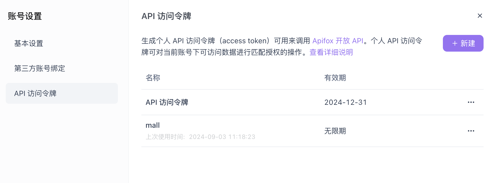This screenshot has height=183, width=494.
Task: Click the 账号设置 page title
Action: [x=25, y=16]
